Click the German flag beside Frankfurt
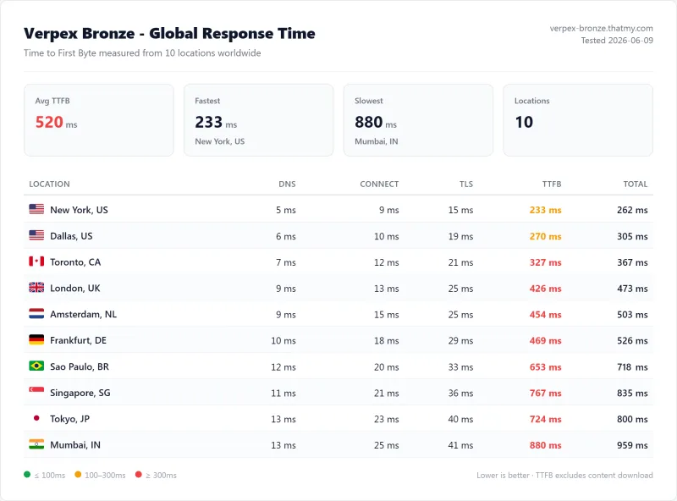677x501 pixels. pyautogui.click(x=36, y=339)
